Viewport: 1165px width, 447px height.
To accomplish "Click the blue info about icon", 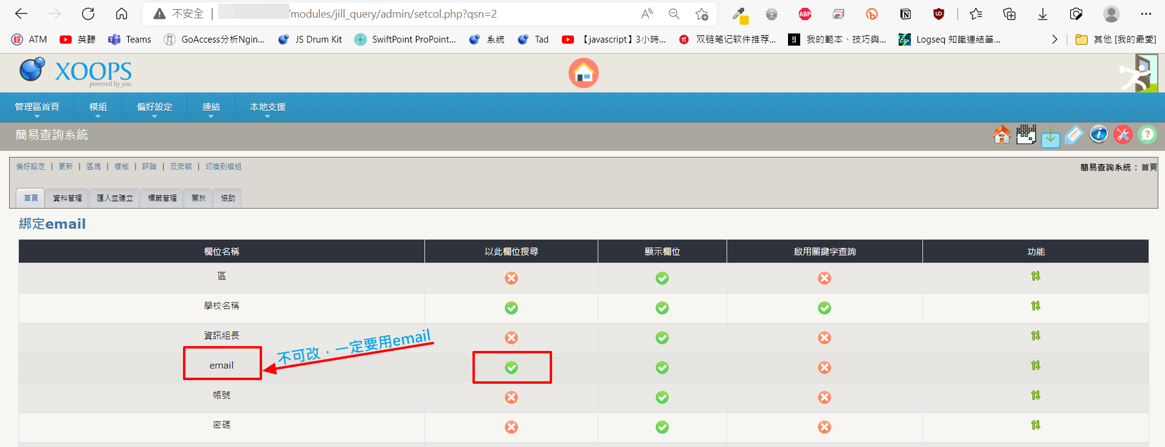I will click(1099, 134).
